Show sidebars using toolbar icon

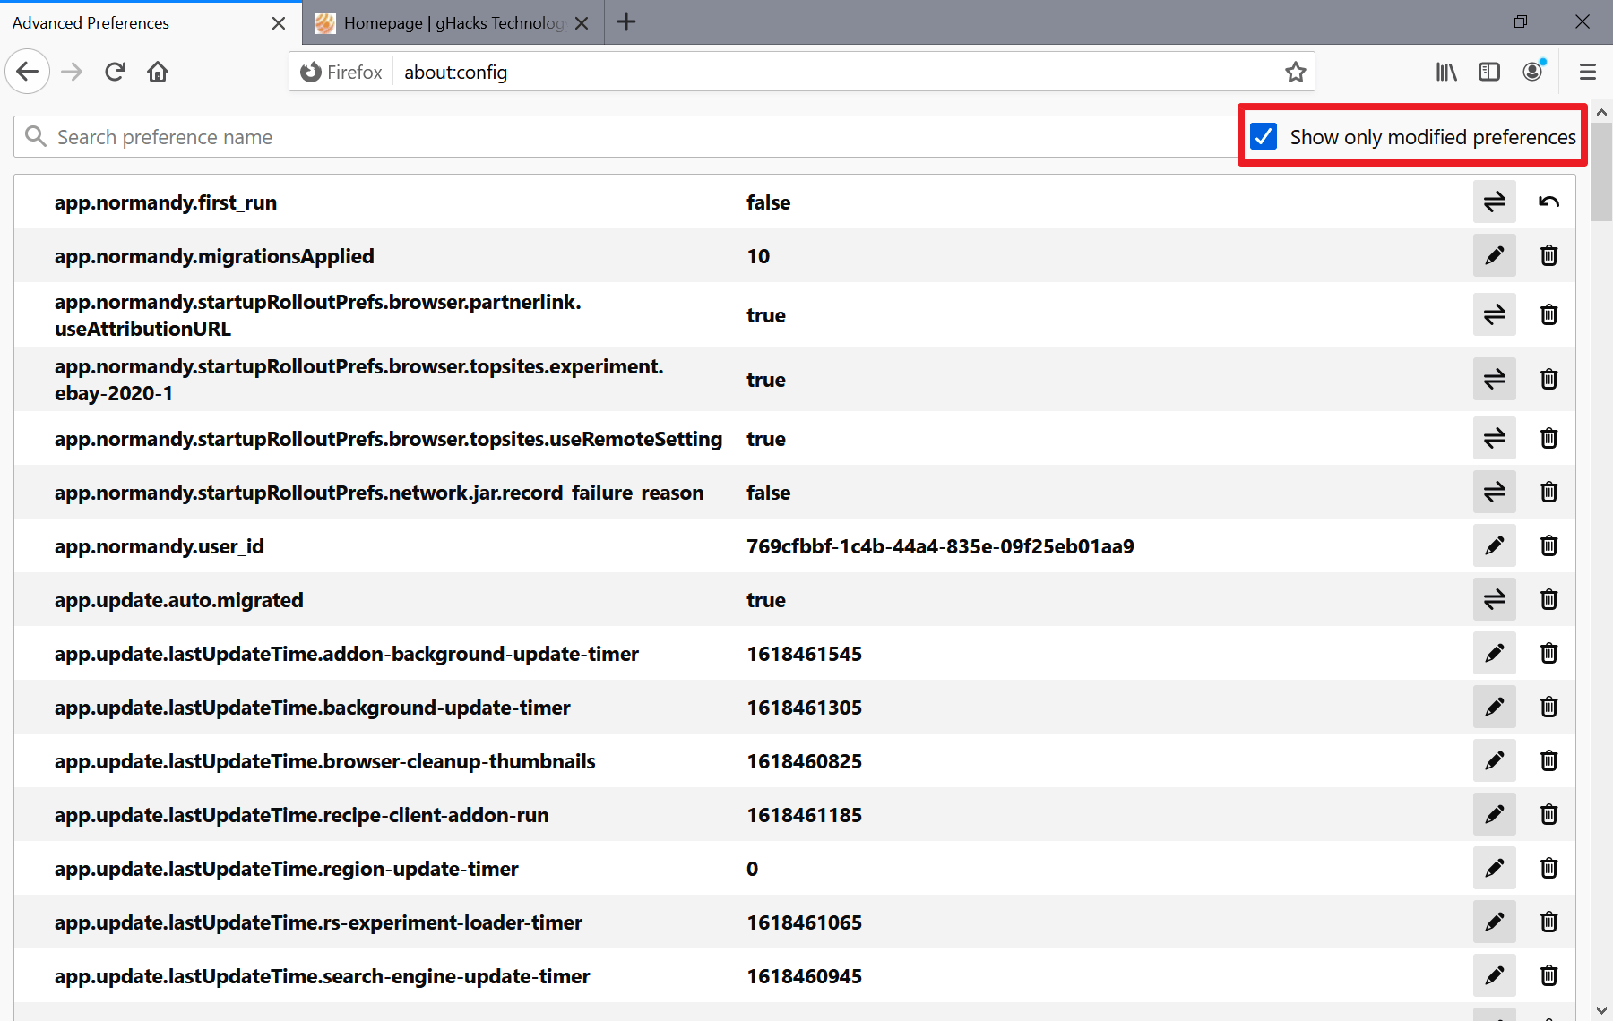(1489, 73)
